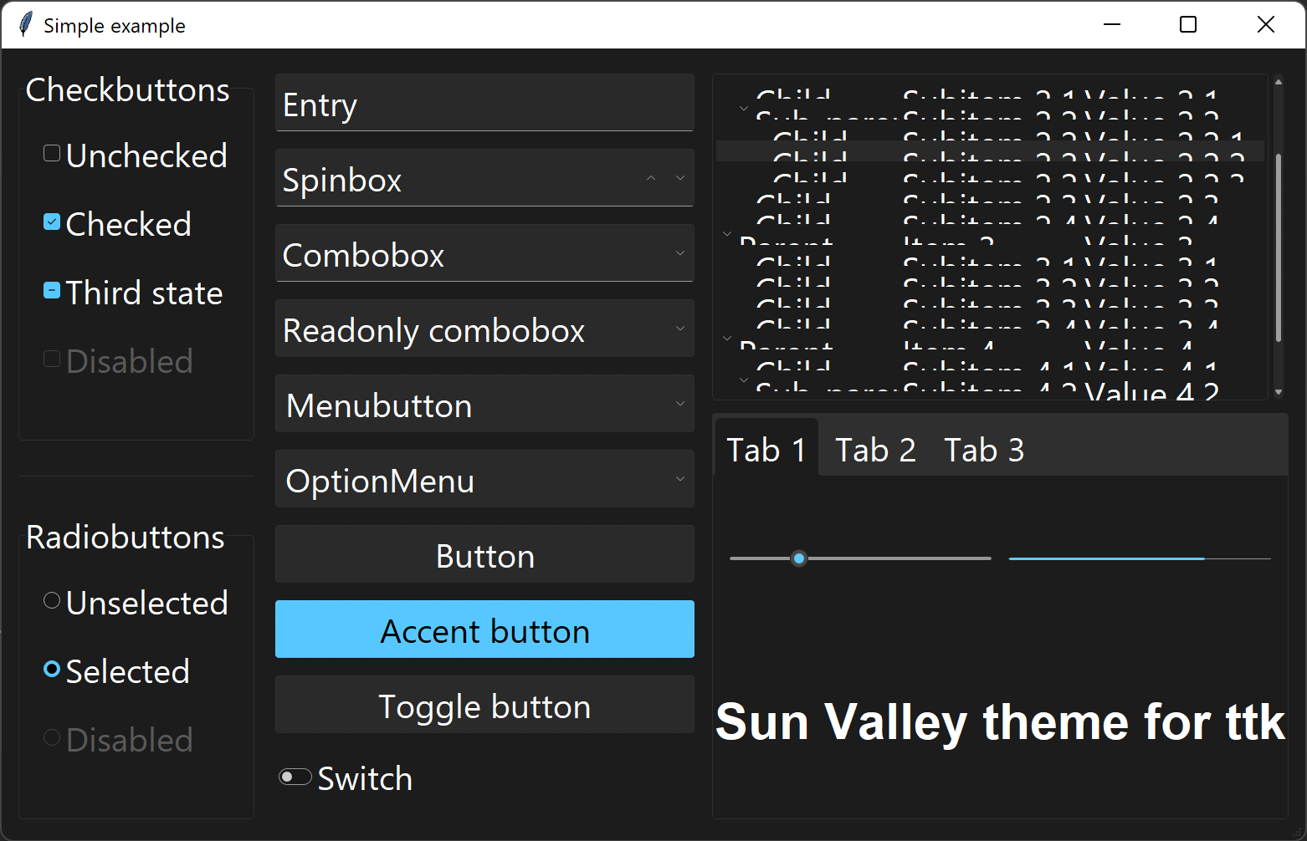Switch to Tab 3
Image resolution: width=1307 pixels, height=841 pixels.
984,450
